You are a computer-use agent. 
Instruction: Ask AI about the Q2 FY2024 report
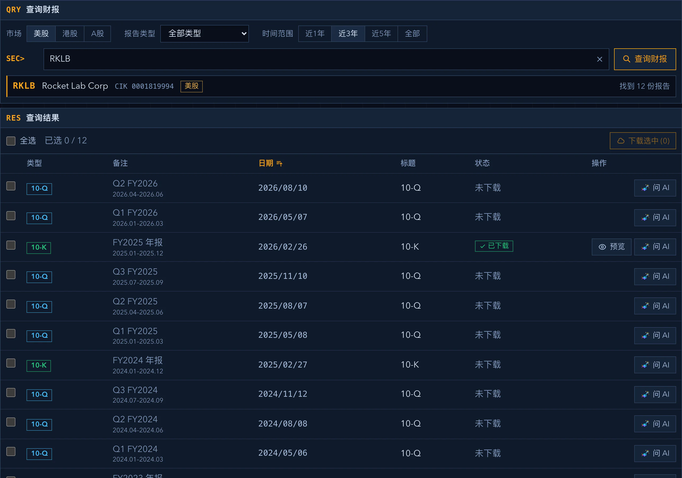tap(655, 424)
